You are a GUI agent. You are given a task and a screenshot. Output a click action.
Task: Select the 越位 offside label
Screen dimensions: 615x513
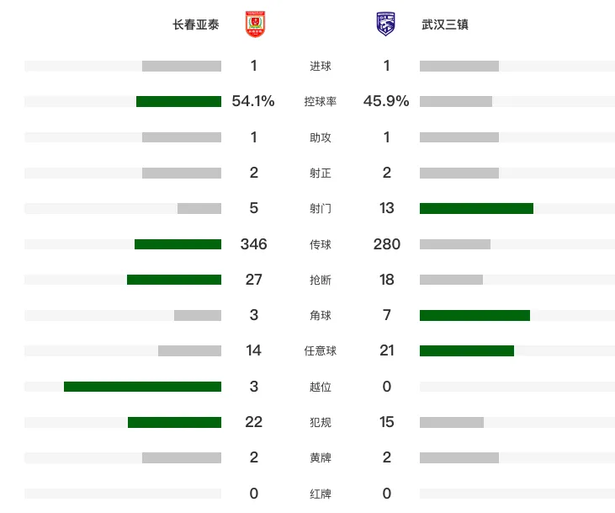321,387
